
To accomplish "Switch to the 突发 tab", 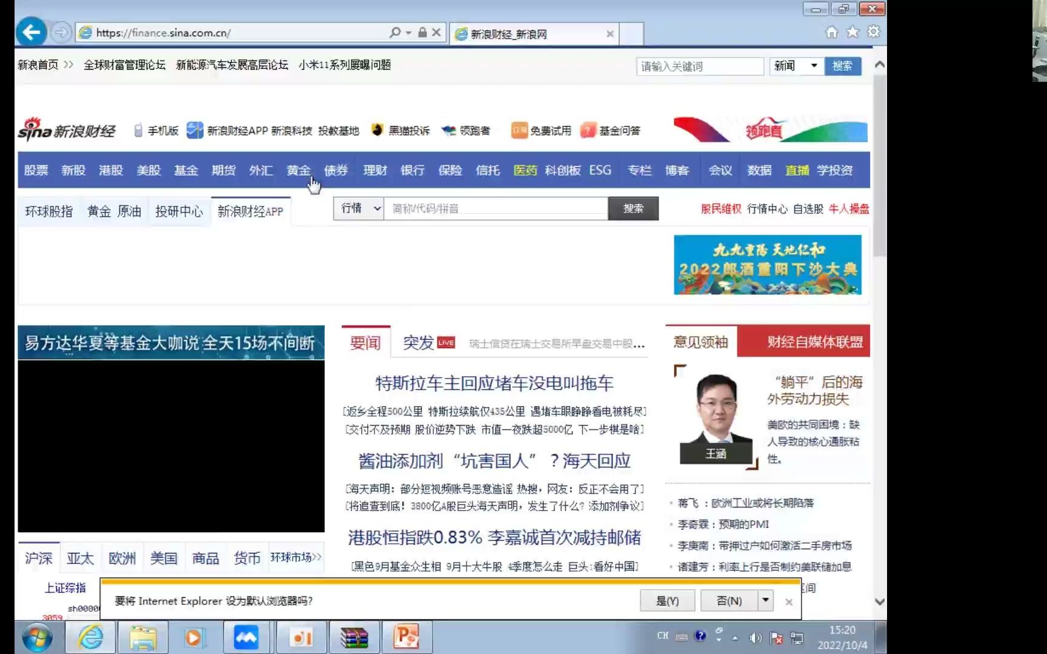I will [419, 343].
